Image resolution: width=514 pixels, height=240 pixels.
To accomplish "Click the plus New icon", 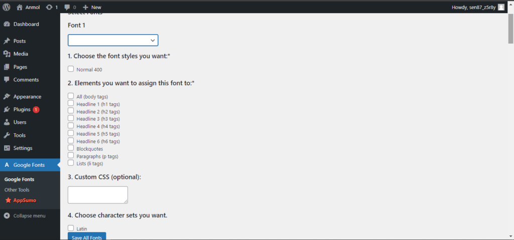I will point(85,7).
